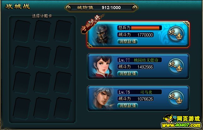203x130 pixels.
Task: Click the player name 桃园结义偲诗
Action: (x=146, y=60)
